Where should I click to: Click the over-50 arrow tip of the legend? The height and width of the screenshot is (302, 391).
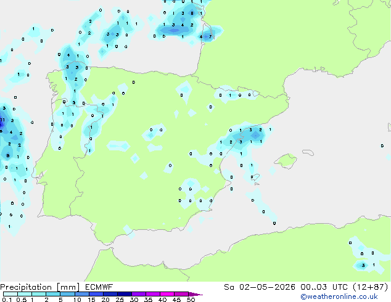[x=196, y=294]
